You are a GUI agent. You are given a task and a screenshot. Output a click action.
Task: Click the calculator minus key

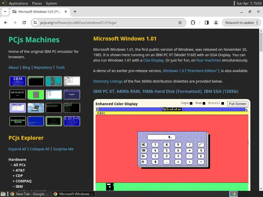click(190, 156)
